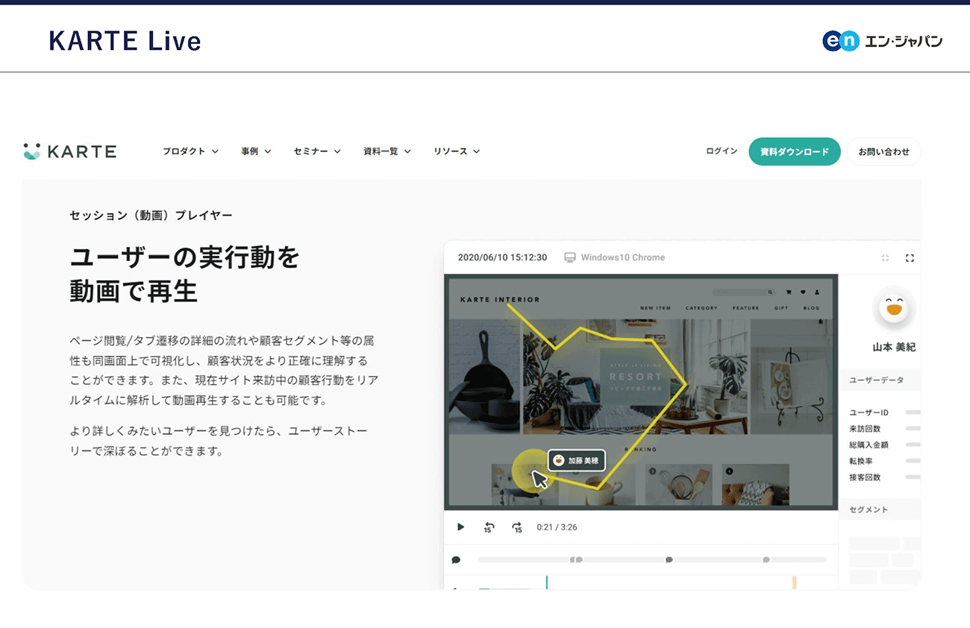Click the forward 15 seconds icon

(517, 527)
